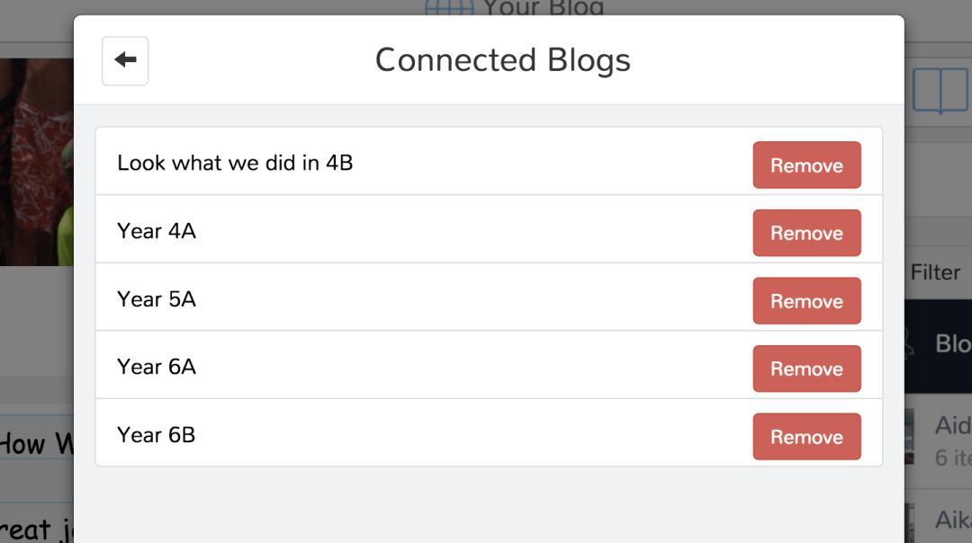Select the 'Look what we did in 4B' entry
The image size is (972, 543).
[x=235, y=163]
